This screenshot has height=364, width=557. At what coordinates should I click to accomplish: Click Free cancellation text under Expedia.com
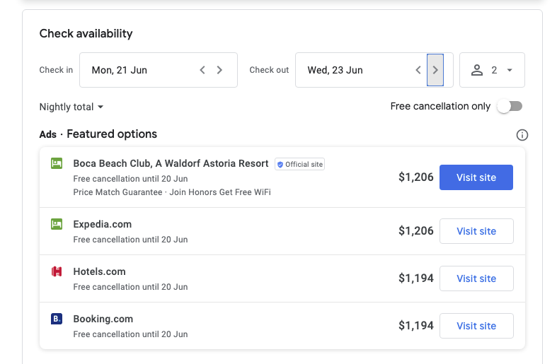[130, 240]
